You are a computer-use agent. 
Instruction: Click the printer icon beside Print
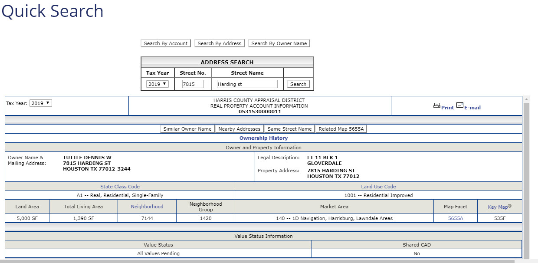tap(436, 105)
